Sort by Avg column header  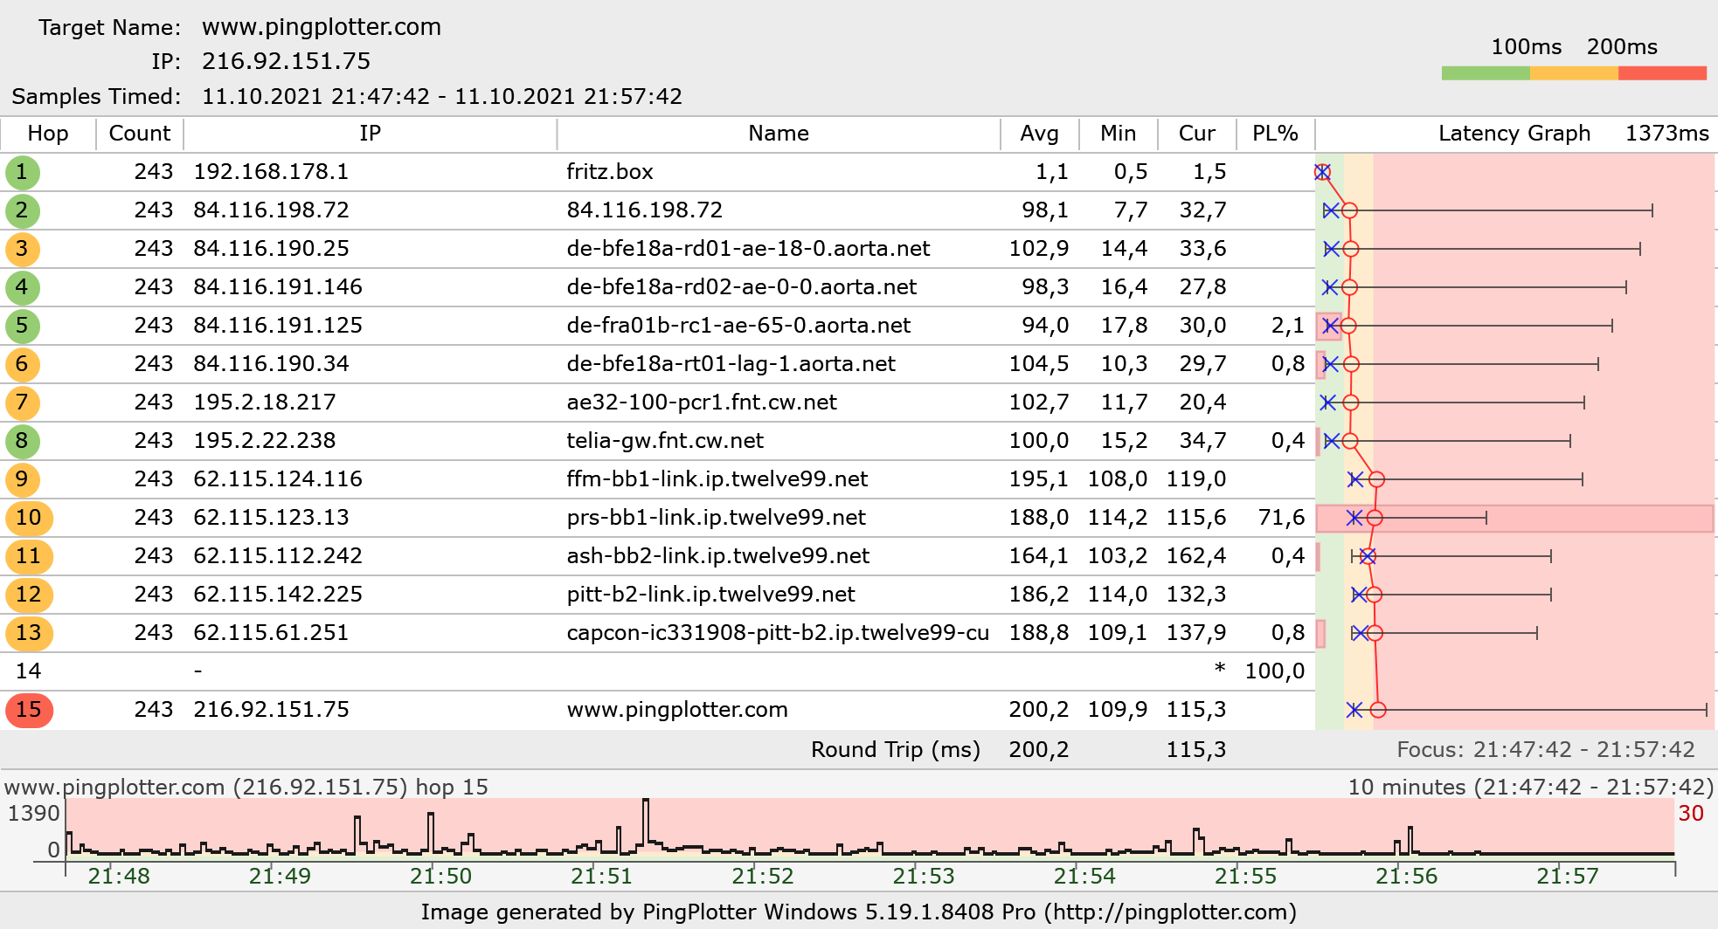tap(1040, 134)
